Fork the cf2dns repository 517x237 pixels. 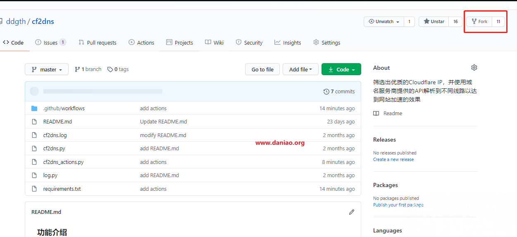click(x=479, y=21)
